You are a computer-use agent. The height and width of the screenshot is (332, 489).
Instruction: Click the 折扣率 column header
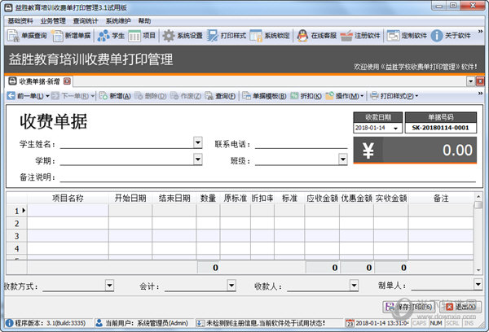262,198
